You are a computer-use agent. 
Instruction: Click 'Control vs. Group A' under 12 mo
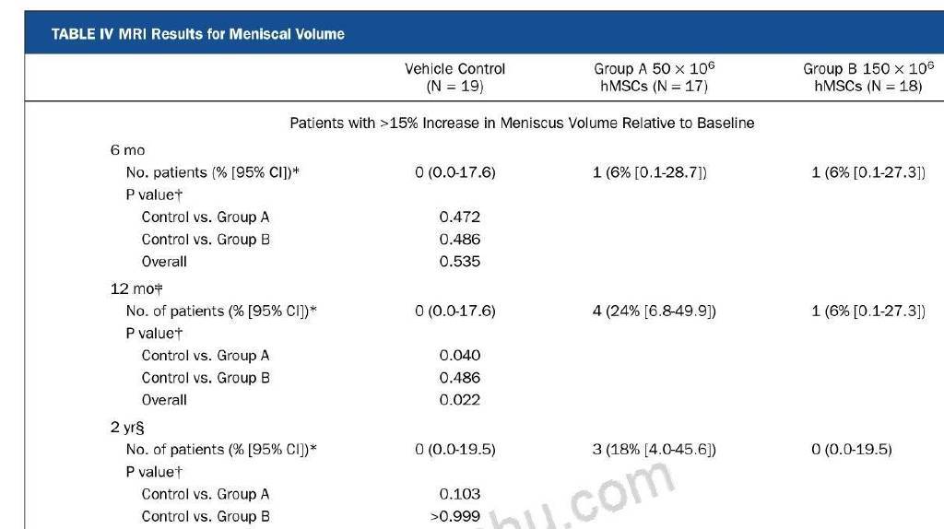pyautogui.click(x=206, y=355)
